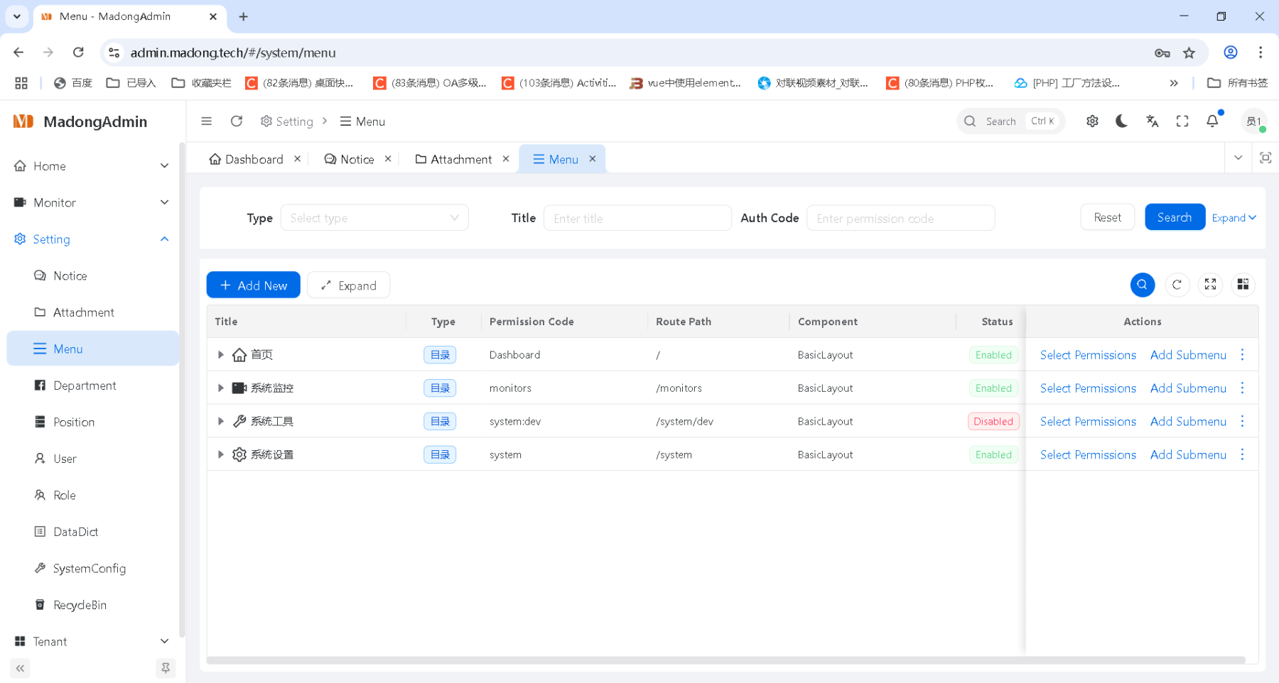Open column settings grid icon
This screenshot has width=1279, height=683.
[1243, 285]
